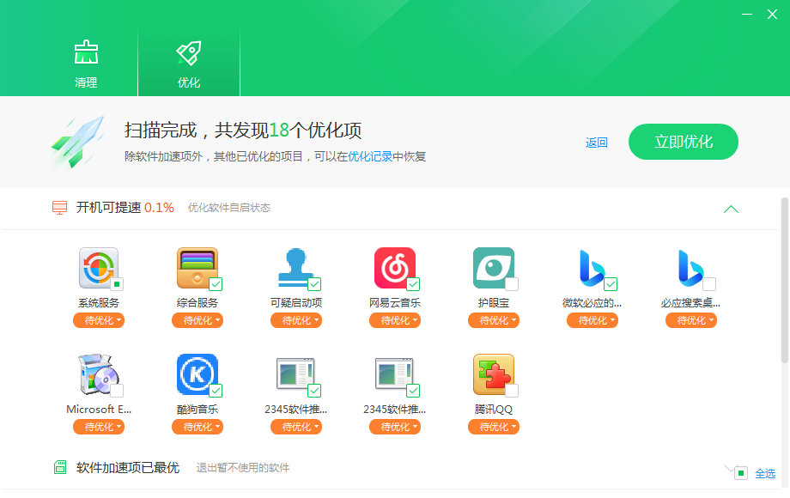This screenshot has height=498, width=790.
Task: Uncheck the 可疑启动项 checkbox
Action: (x=314, y=284)
